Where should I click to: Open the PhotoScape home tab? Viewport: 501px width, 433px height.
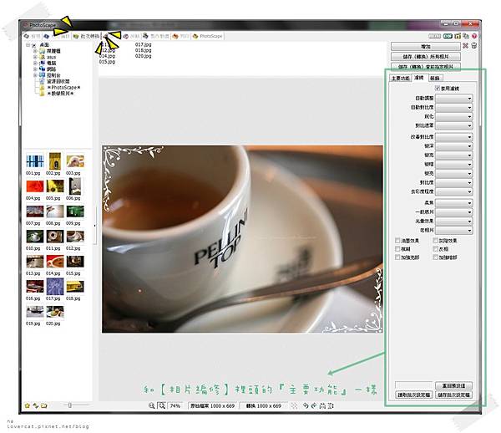(207, 36)
